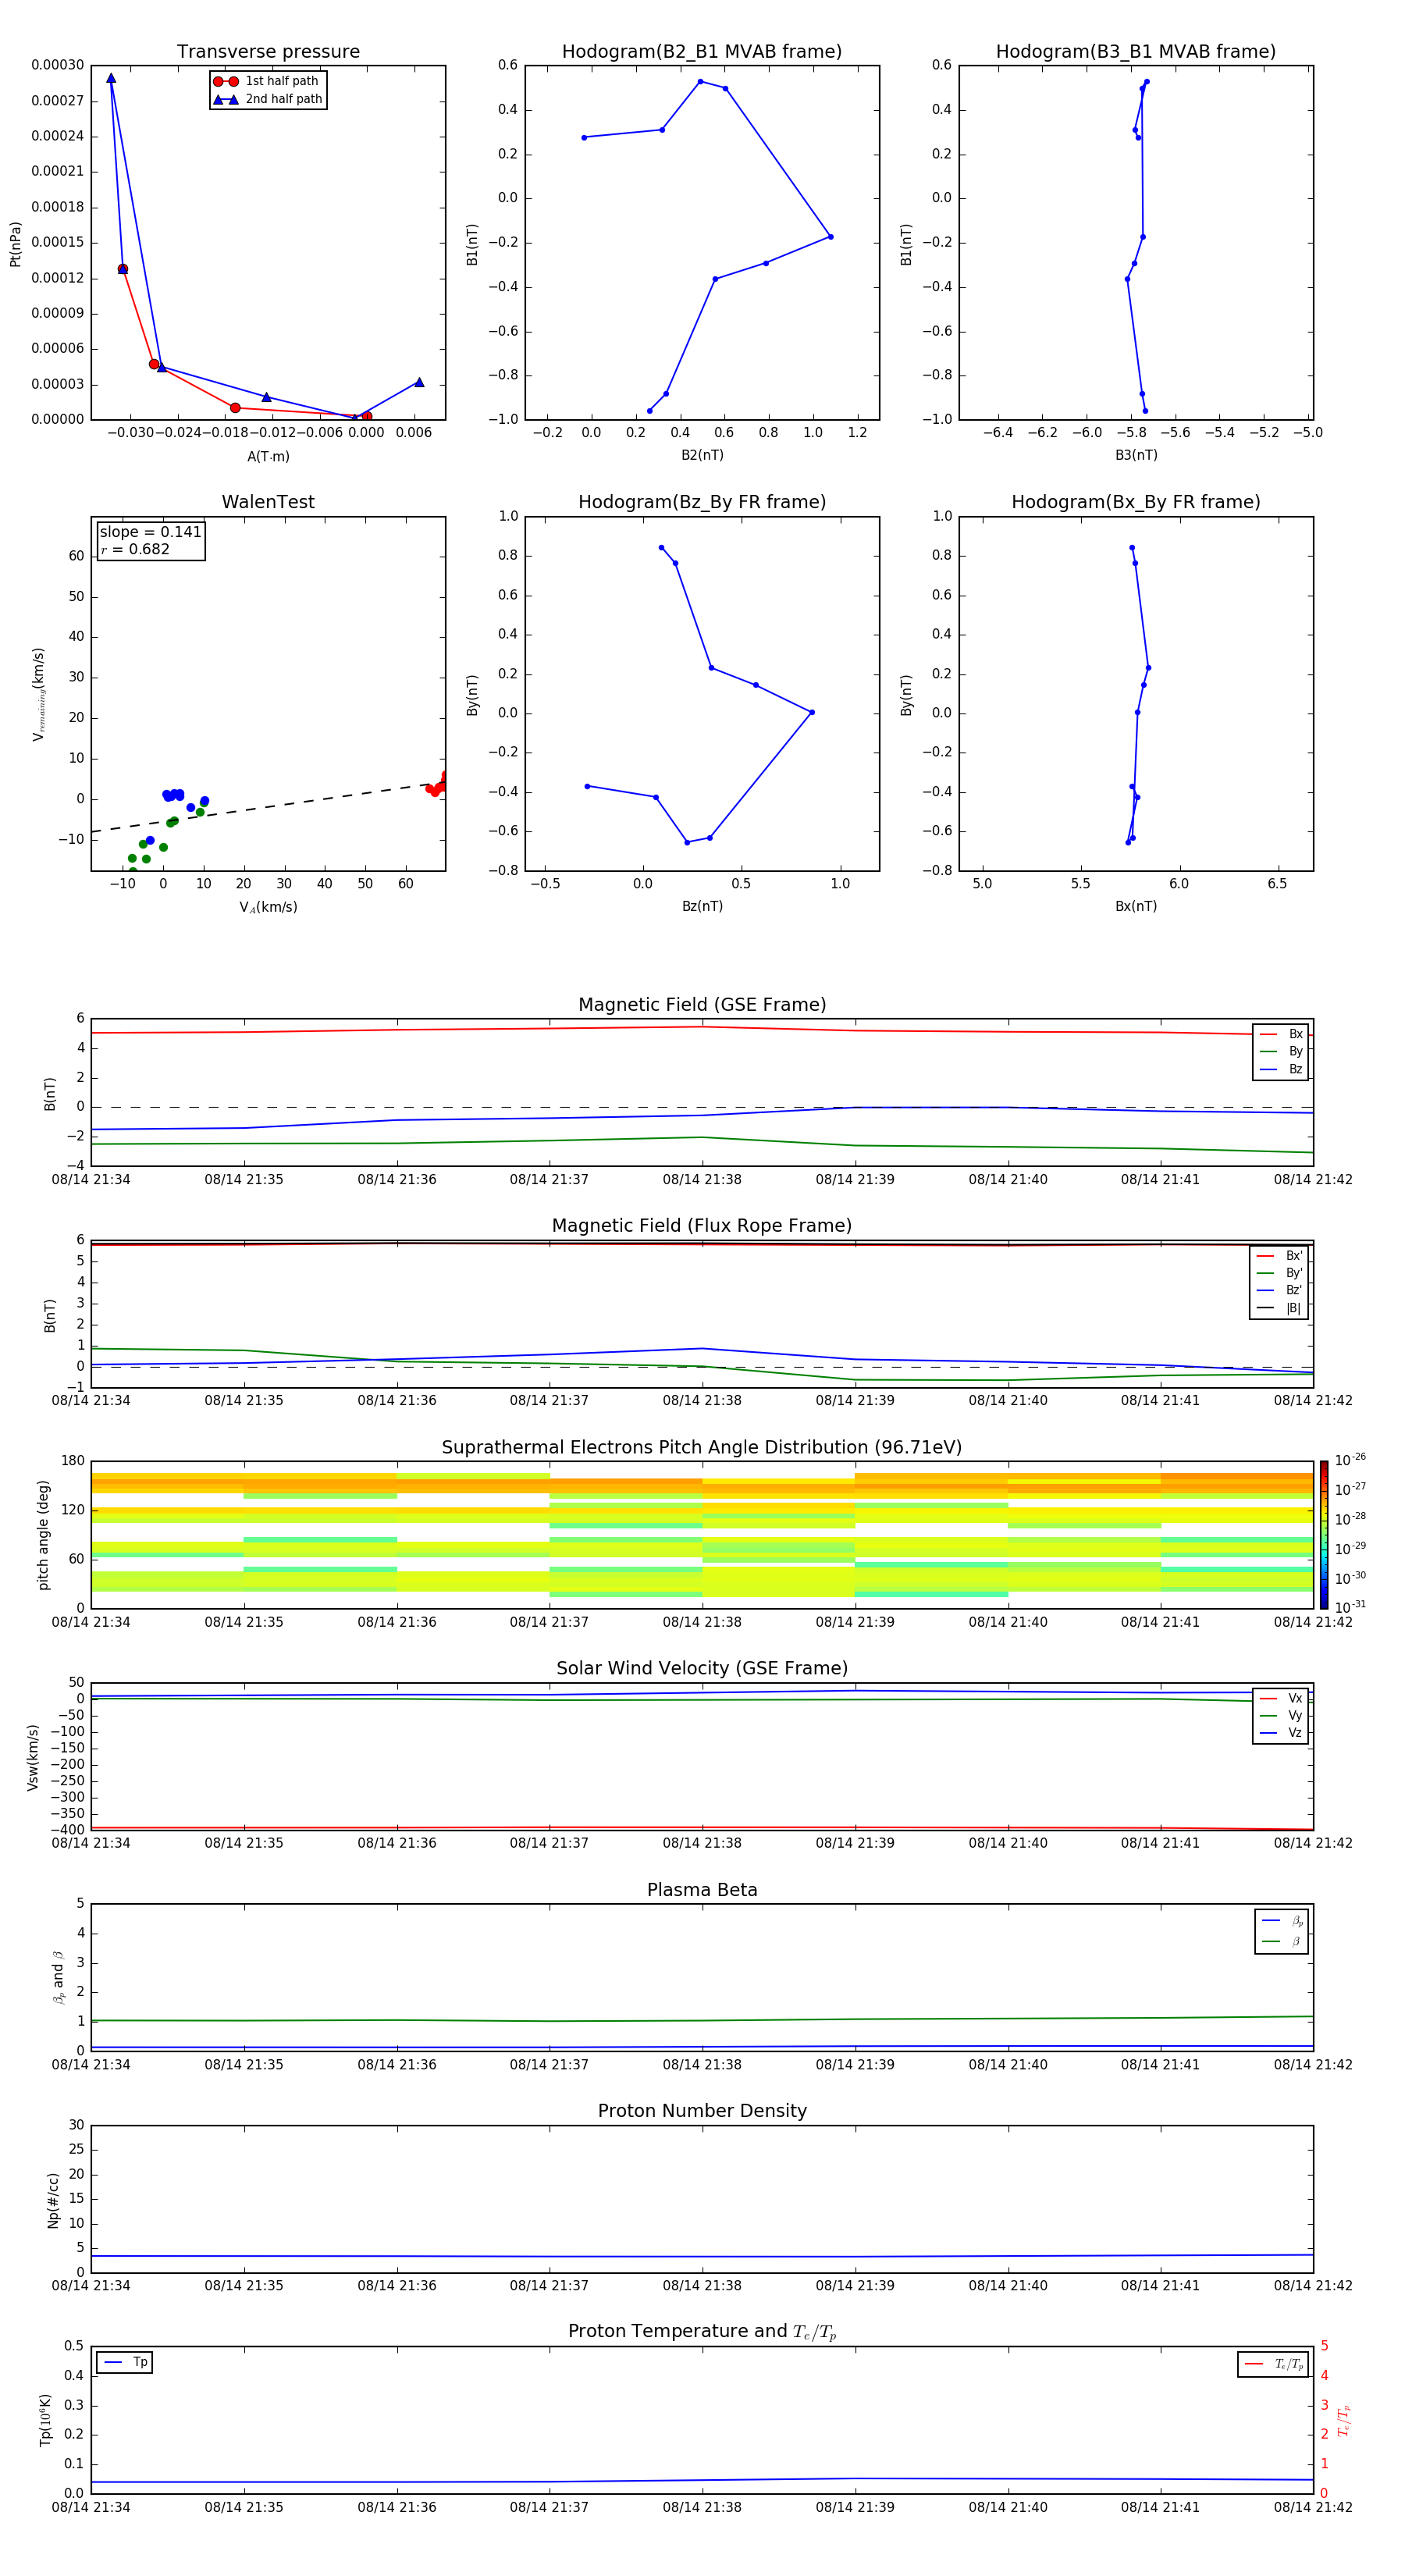Image resolution: width=1405 pixels, height=2576 pixels.
Task: Click the 'B2(nT)' axis label
Action: (702, 455)
